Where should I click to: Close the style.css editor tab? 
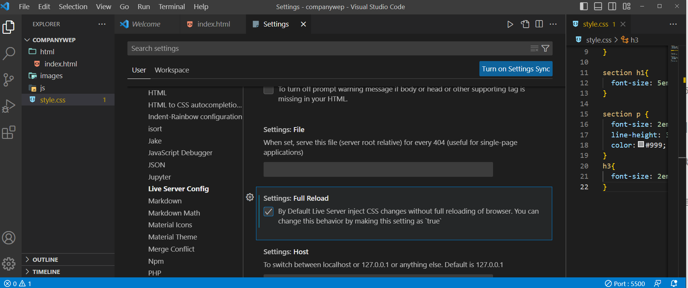coord(623,24)
